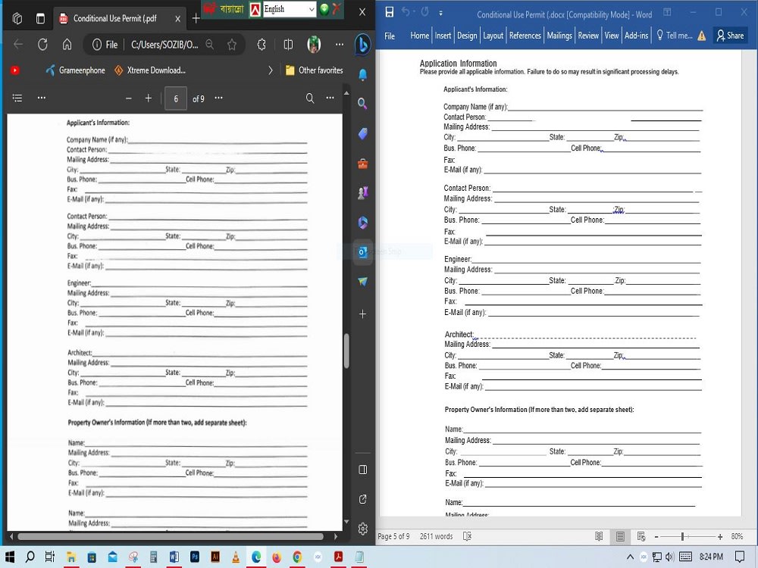Expand Customize Quick Access Toolbar arrow in Word

(x=441, y=13)
